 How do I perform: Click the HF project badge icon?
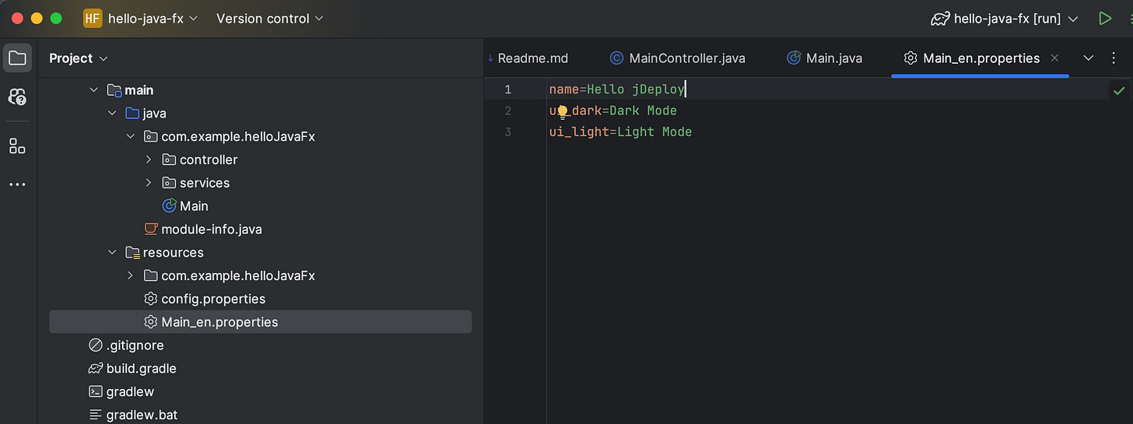pyautogui.click(x=93, y=18)
